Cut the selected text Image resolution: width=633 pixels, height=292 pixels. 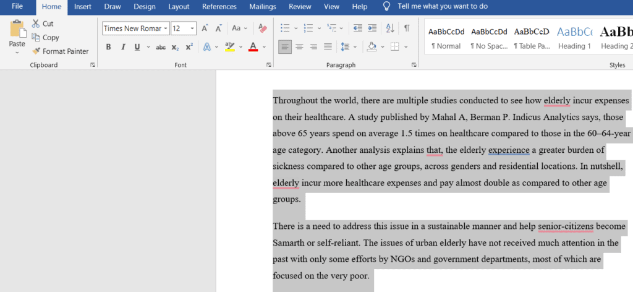point(42,24)
